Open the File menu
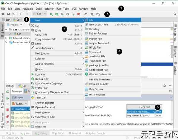Screen dimensions: 178x140 3,9
